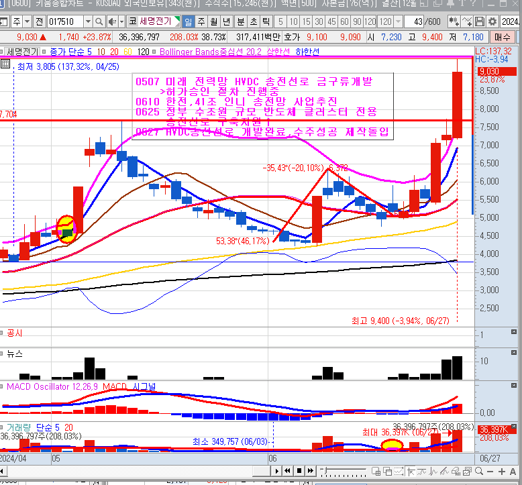Viewport: 522px width, 485px height.
Task: Click the chart copy image icon
Action: coord(468,472)
